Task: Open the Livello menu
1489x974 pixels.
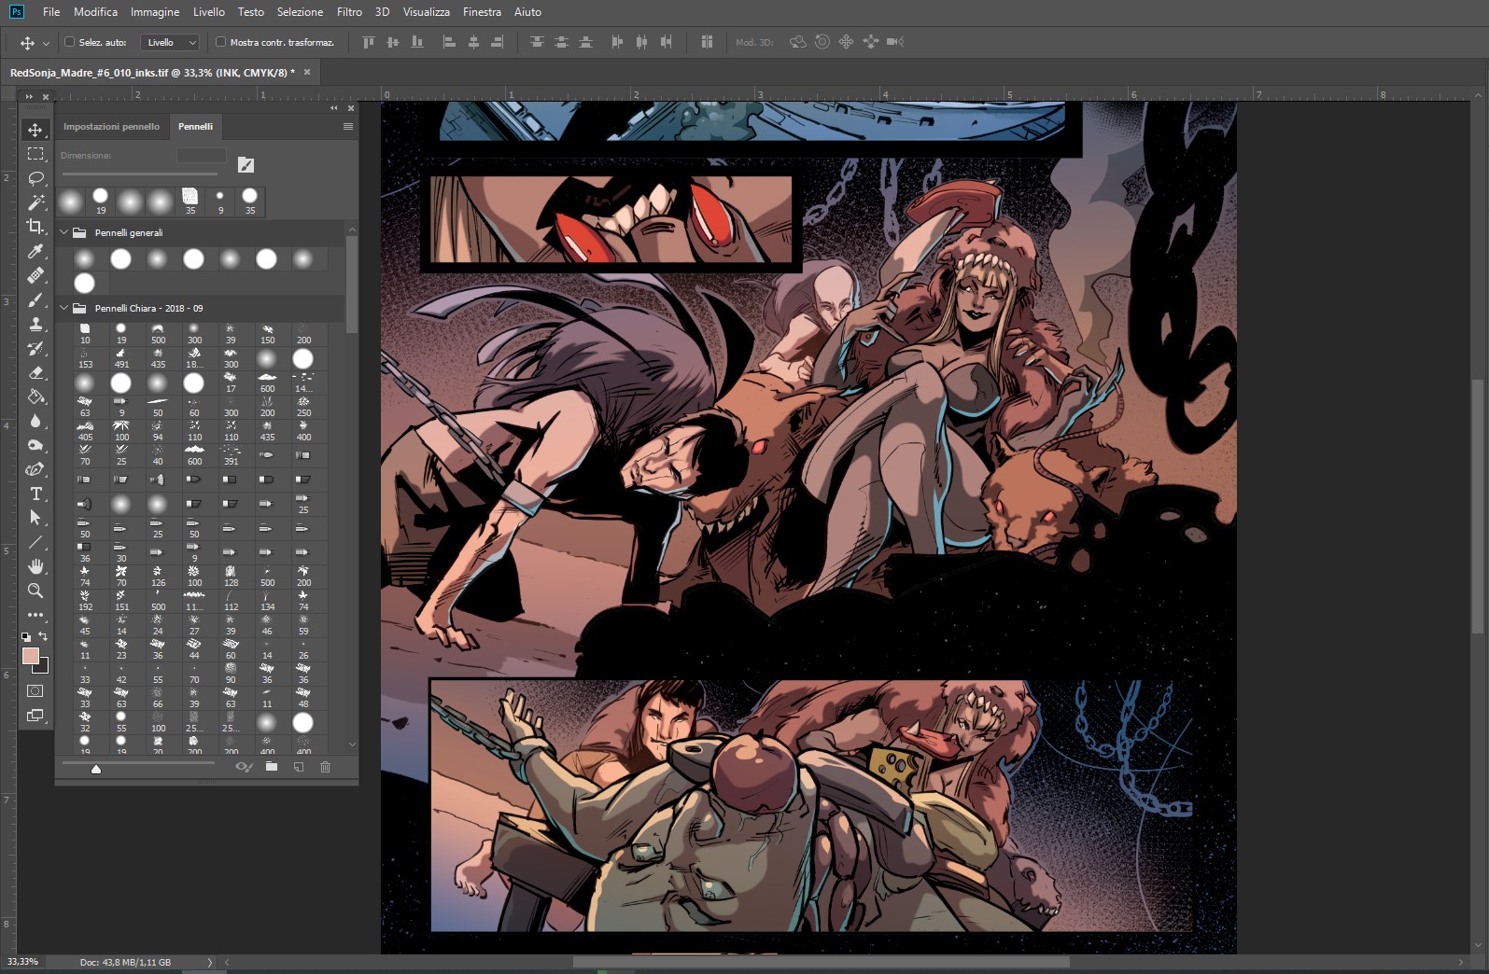Action: [209, 12]
